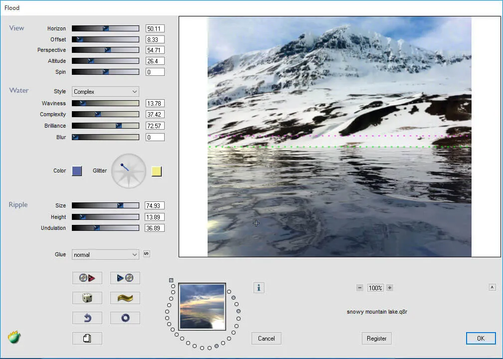
Task: Click the Waviness slider
Action: click(x=105, y=103)
